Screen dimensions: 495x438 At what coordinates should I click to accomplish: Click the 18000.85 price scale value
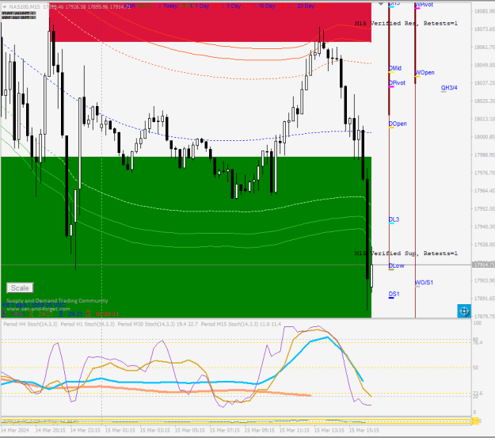pos(484,137)
